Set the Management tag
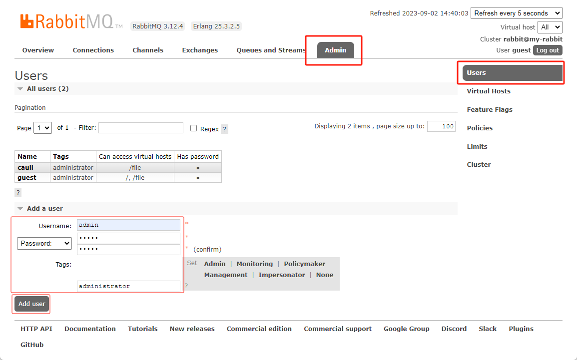This screenshot has width=577, height=360. [x=226, y=275]
